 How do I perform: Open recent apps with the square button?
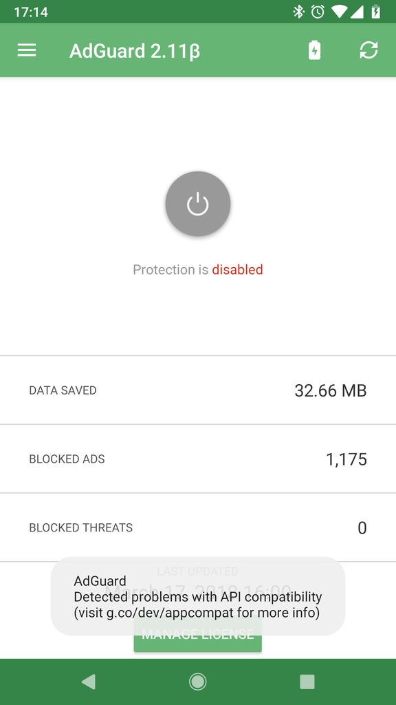[x=307, y=682]
